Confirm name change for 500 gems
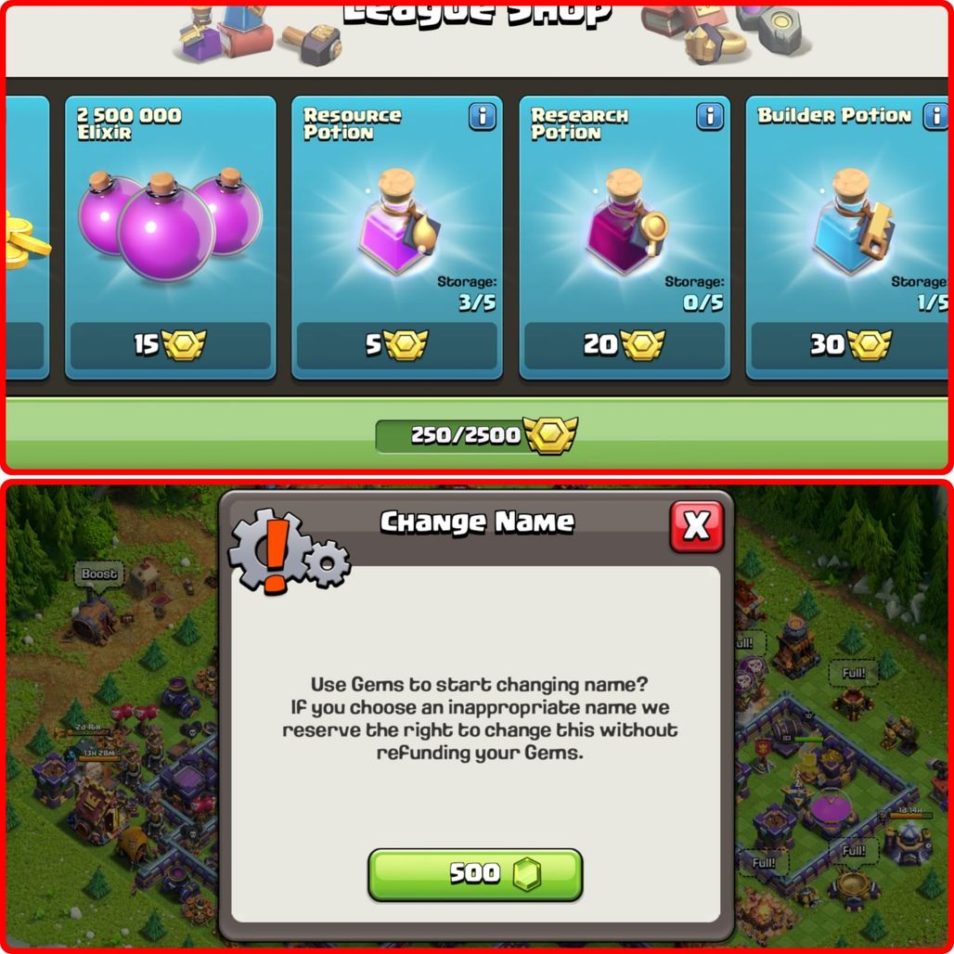This screenshot has width=954, height=954. point(475,875)
